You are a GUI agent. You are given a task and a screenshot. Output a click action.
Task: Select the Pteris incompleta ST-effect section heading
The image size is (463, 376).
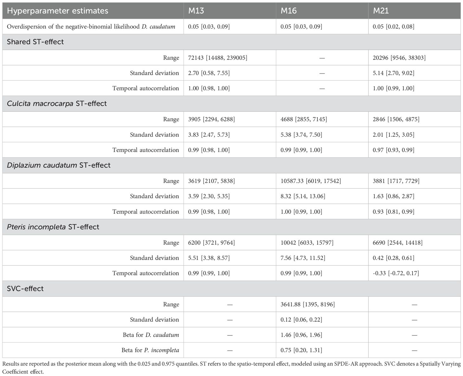(x=53, y=227)
